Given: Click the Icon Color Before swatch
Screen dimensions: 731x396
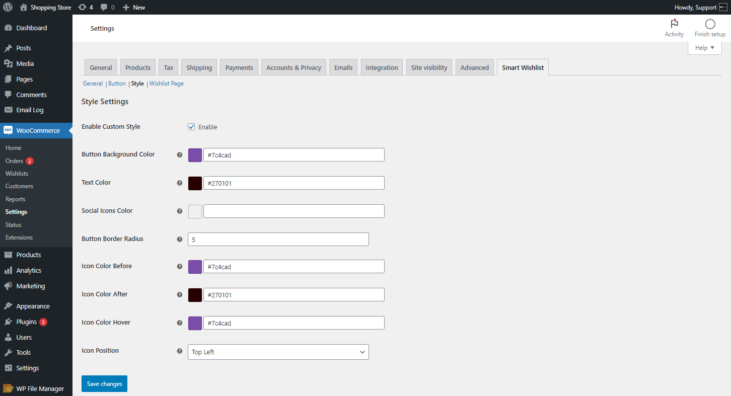Looking at the screenshot, I should [x=195, y=267].
